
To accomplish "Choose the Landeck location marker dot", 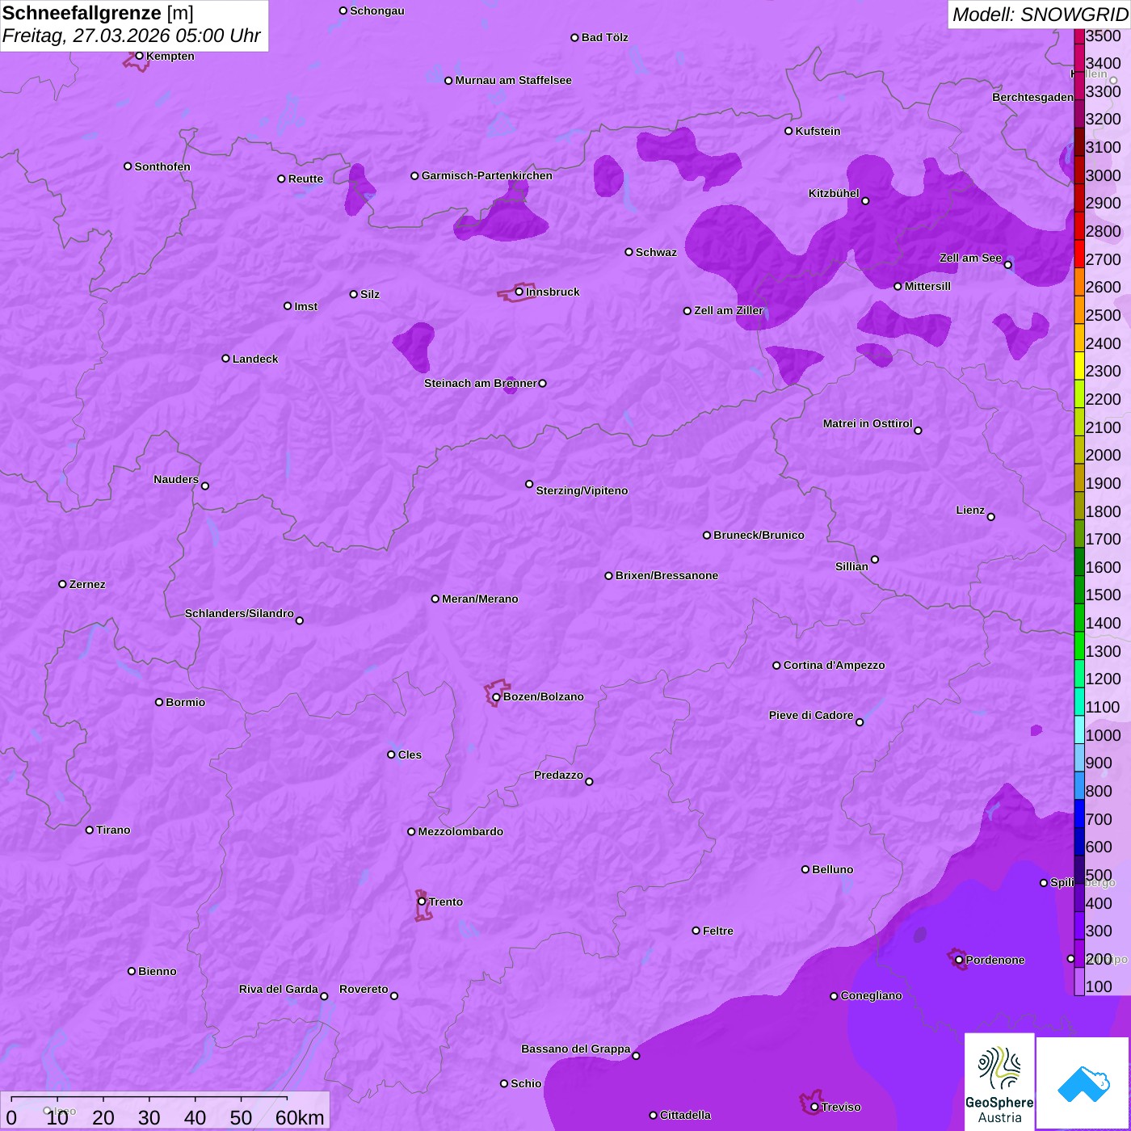I will 225,359.
